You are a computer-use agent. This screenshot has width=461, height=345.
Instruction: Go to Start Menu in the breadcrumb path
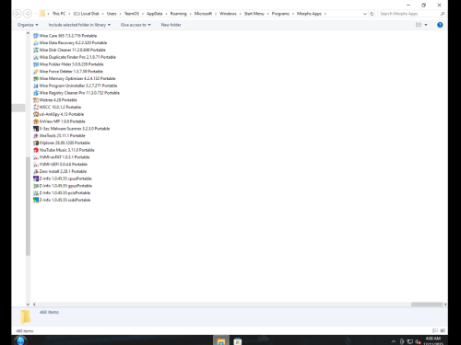point(254,14)
